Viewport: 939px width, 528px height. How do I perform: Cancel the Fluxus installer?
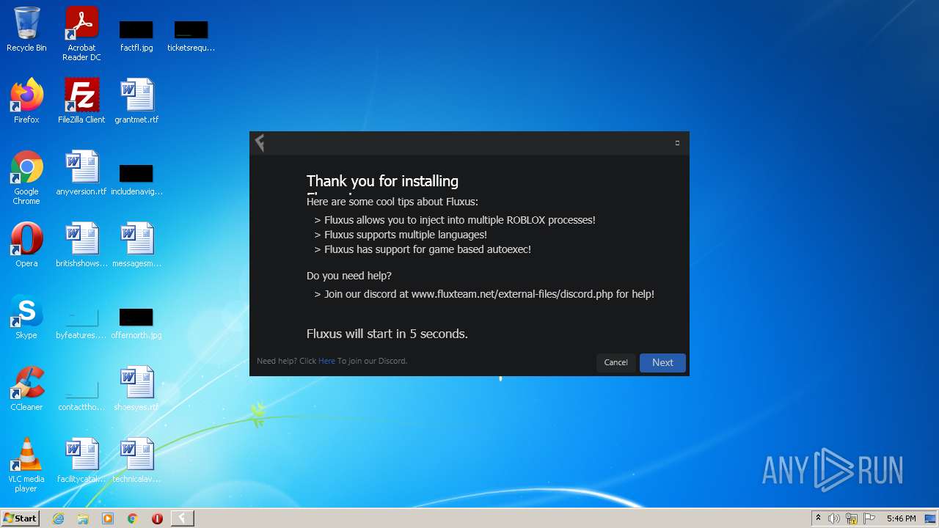(615, 362)
